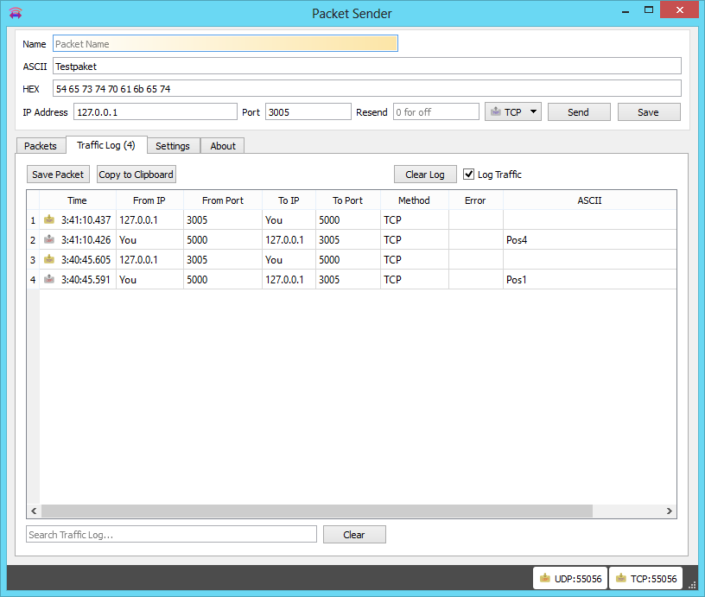The width and height of the screenshot is (705, 597).
Task: Click the Method column header
Action: 414,200
